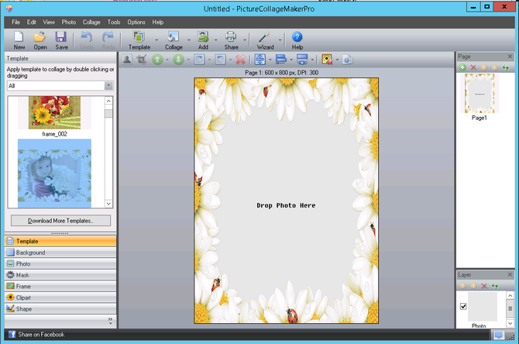Open the Share printer tool
Screen dimensions: 519x344
[231, 40]
